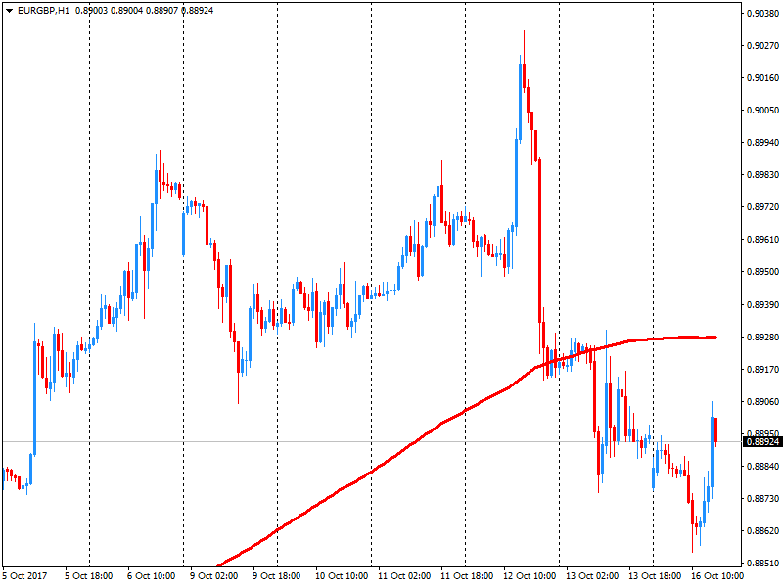
Task: Click the price scale value 0.88840
Action: point(762,467)
